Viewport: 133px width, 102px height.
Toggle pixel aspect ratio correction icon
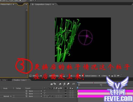112,76
